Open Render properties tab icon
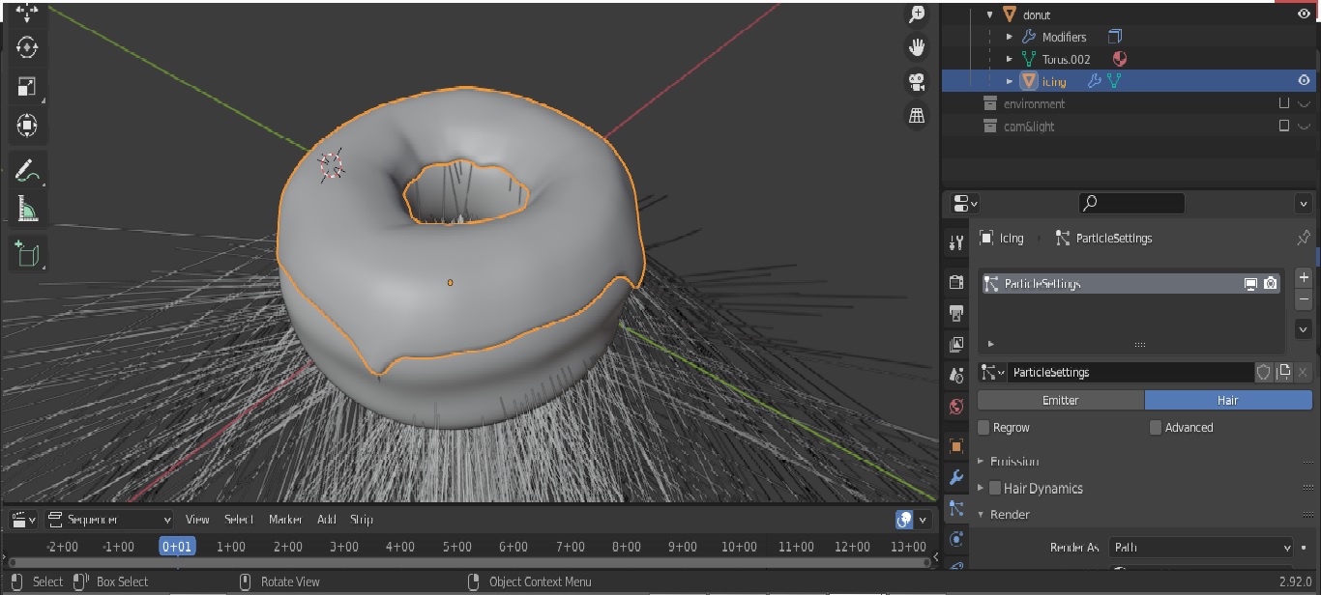1321x595 pixels. tap(956, 282)
